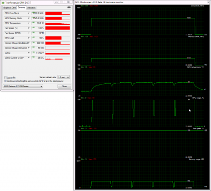Click the GPU-Z title bar app icon
Viewport: 211px width, 191px height.
point(3,3)
